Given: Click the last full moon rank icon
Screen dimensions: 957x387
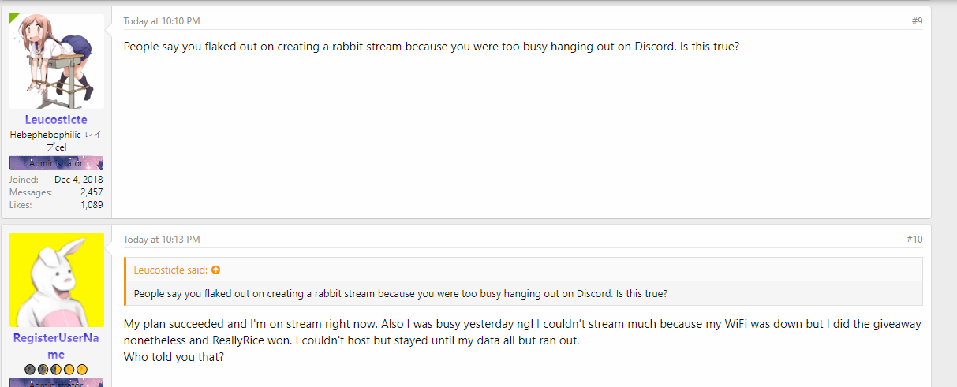Looking at the screenshot, I should [x=81, y=369].
